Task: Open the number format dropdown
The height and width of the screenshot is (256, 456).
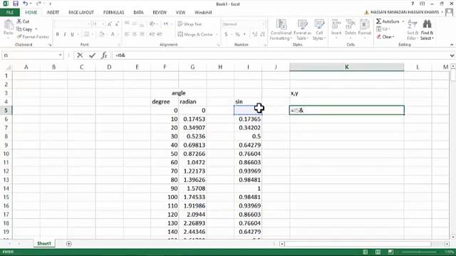Action: [x=264, y=24]
